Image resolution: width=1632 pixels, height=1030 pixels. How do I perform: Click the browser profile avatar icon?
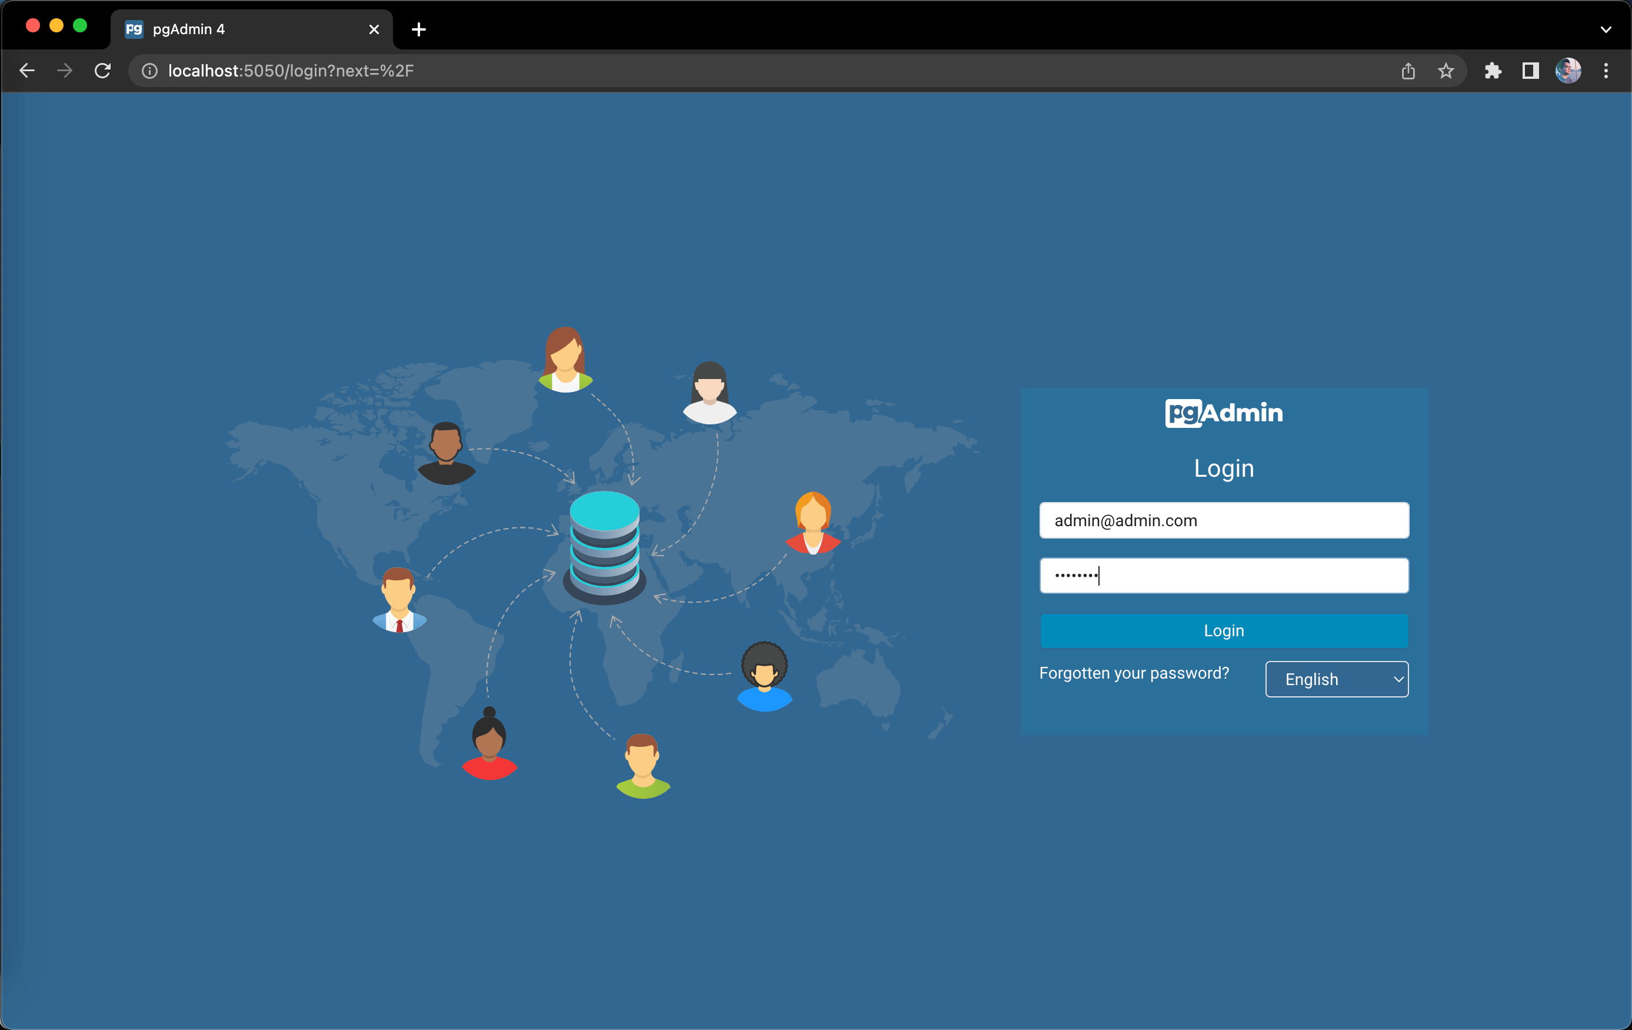tap(1568, 71)
